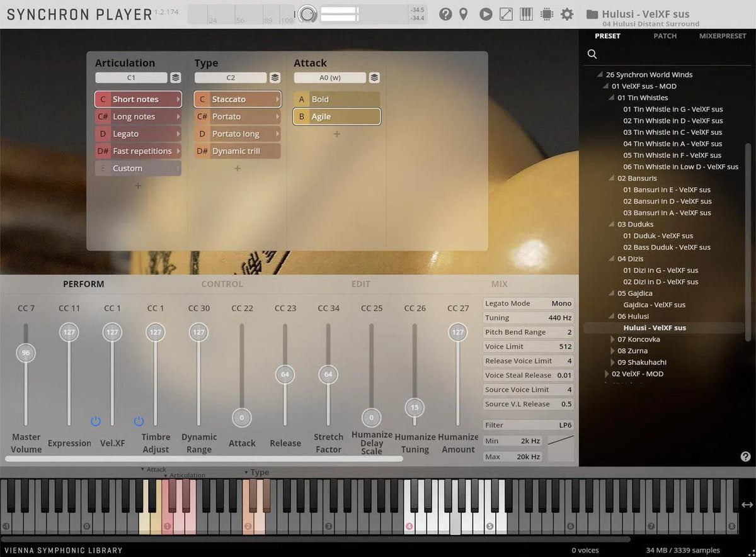Viewport: 756px width, 557px height.
Task: Select the Bold attack option
Action: 336,99
